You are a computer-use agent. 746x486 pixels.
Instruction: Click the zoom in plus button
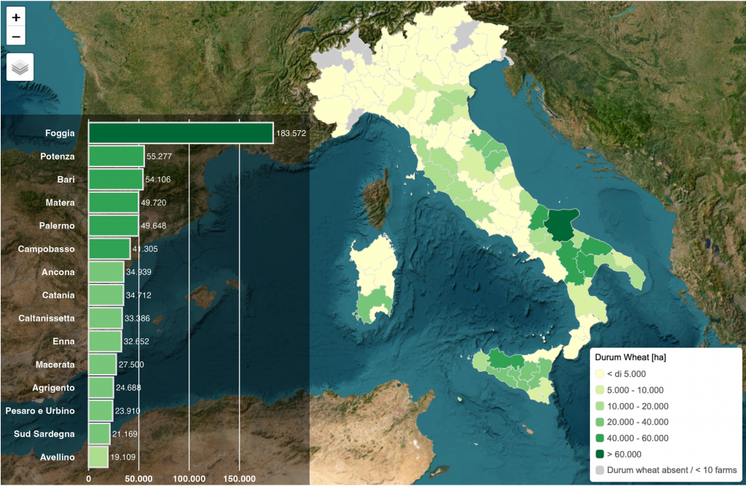point(16,17)
